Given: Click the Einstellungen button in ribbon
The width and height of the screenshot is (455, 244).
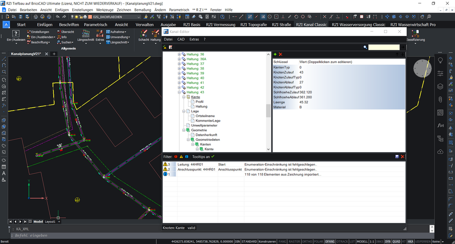Looking at the screenshot, I should (x=39, y=32).
